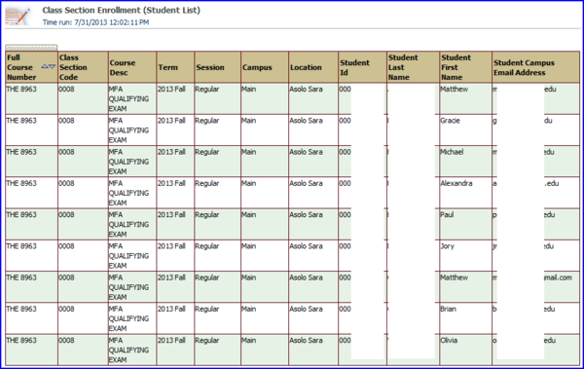Click the Course Desc column header
Image resolution: width=584 pixels, height=369 pixels.
(x=132, y=67)
